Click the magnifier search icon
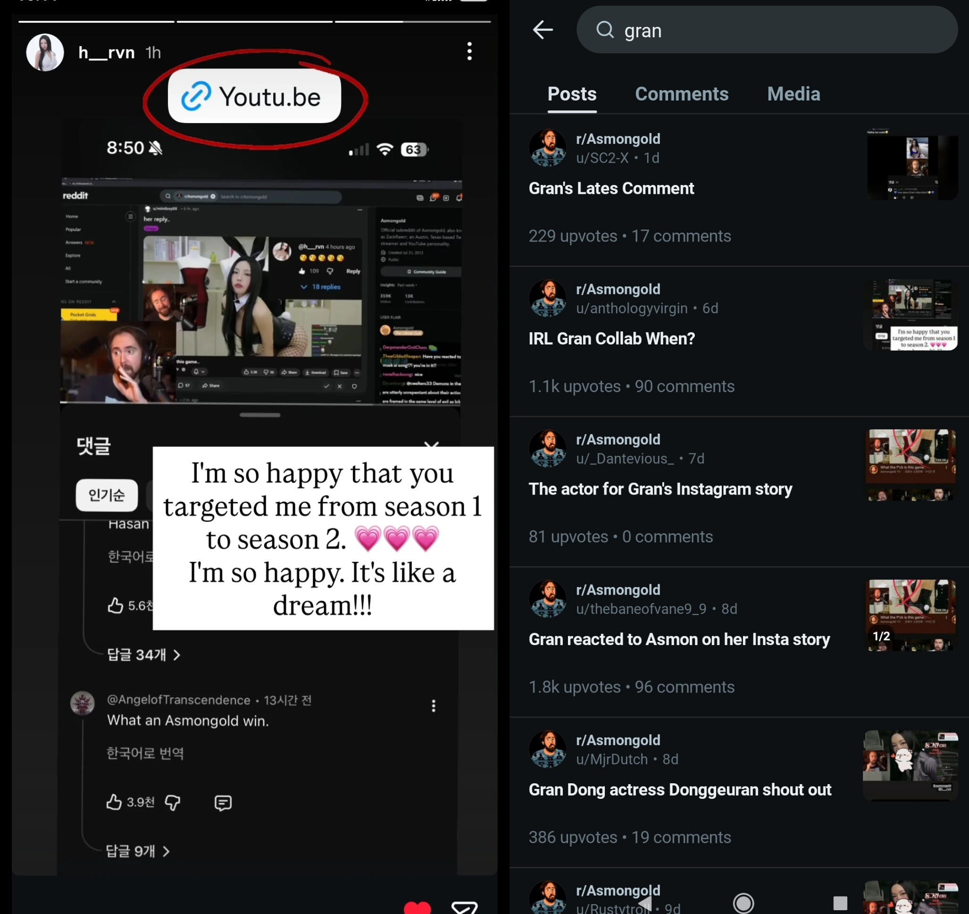Screen dimensions: 969x914 click(x=604, y=30)
